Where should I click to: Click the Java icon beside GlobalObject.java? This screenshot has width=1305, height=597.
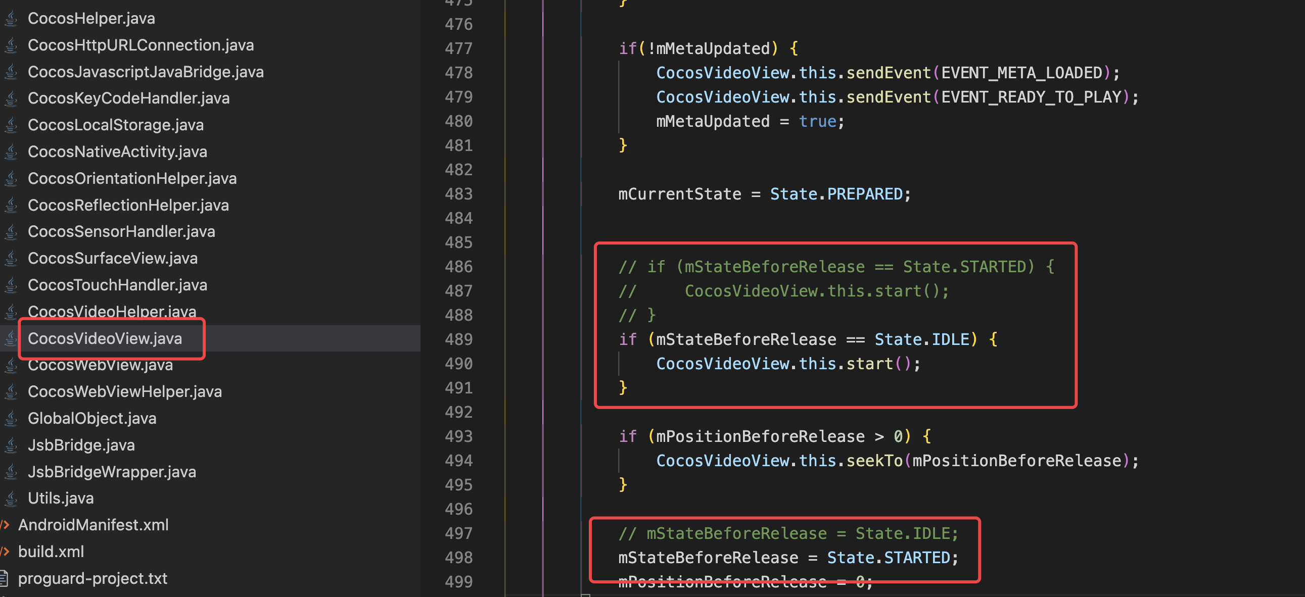pos(11,418)
